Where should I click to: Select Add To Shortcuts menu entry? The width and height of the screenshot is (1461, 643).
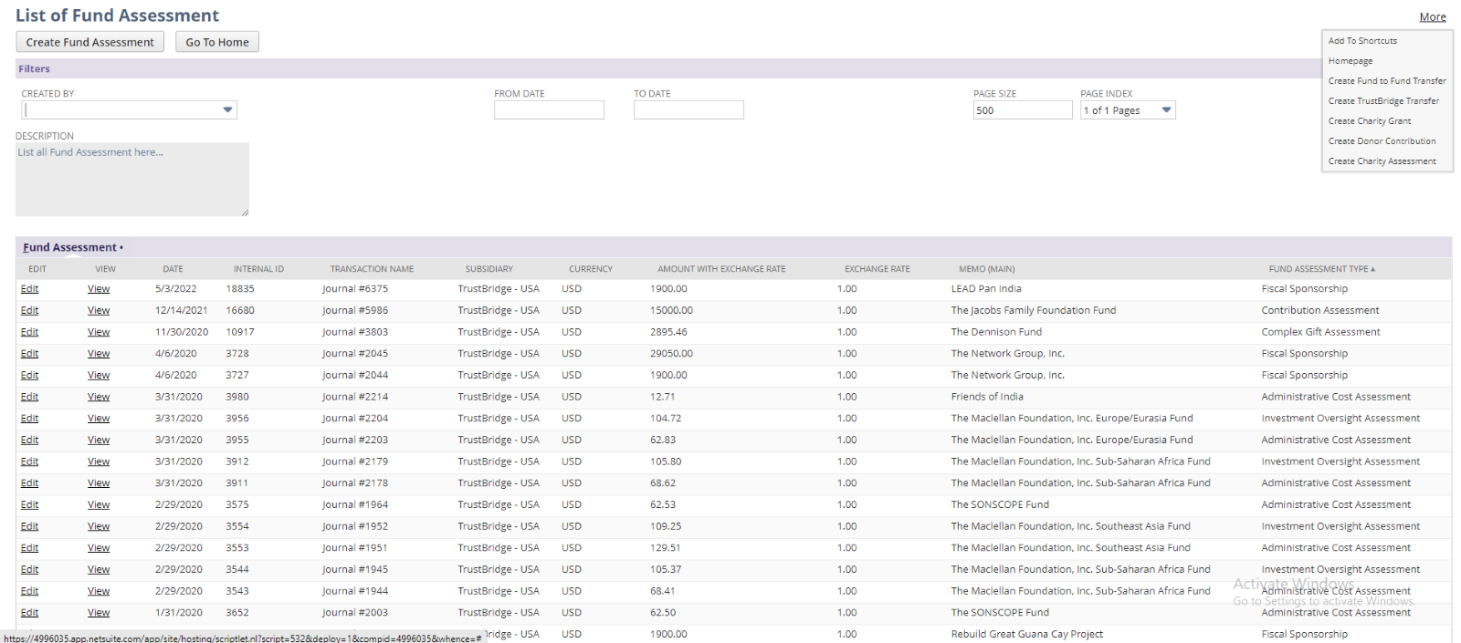tap(1361, 41)
